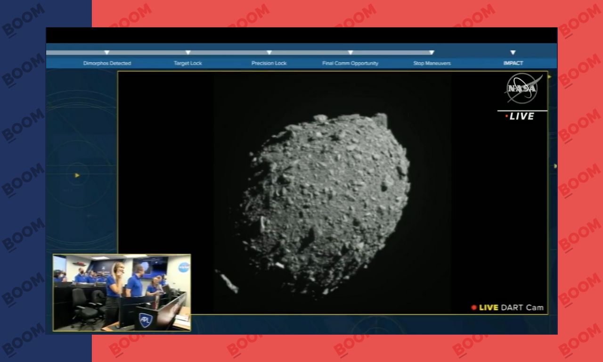Click the NASA emblem on the control room wall

click(x=184, y=268)
